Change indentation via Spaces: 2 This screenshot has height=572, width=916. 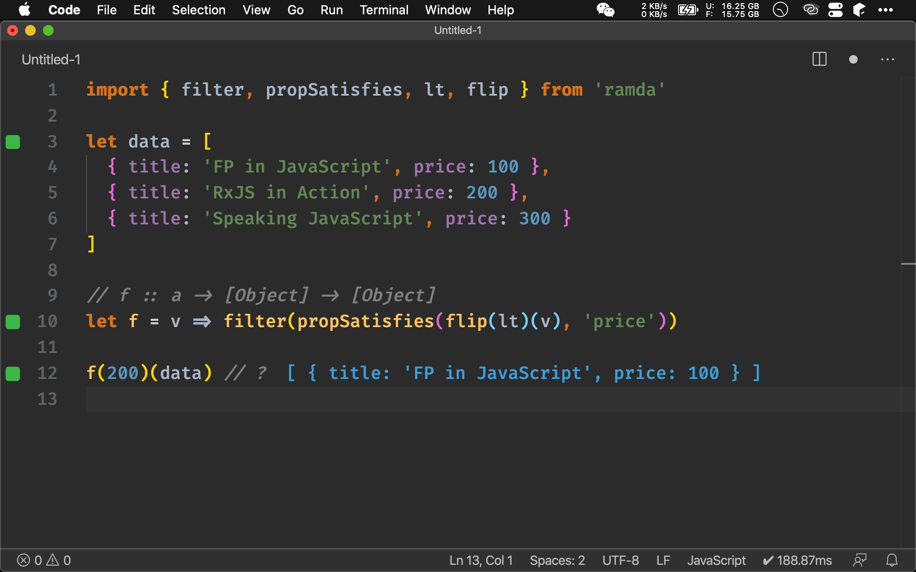(557, 560)
